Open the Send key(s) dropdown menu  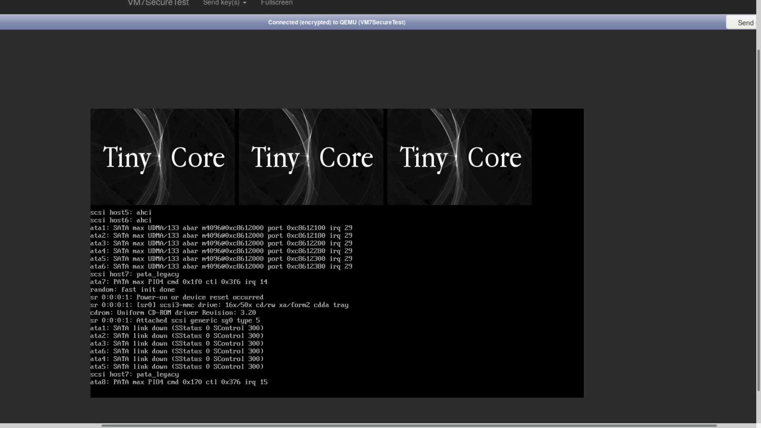pos(225,3)
